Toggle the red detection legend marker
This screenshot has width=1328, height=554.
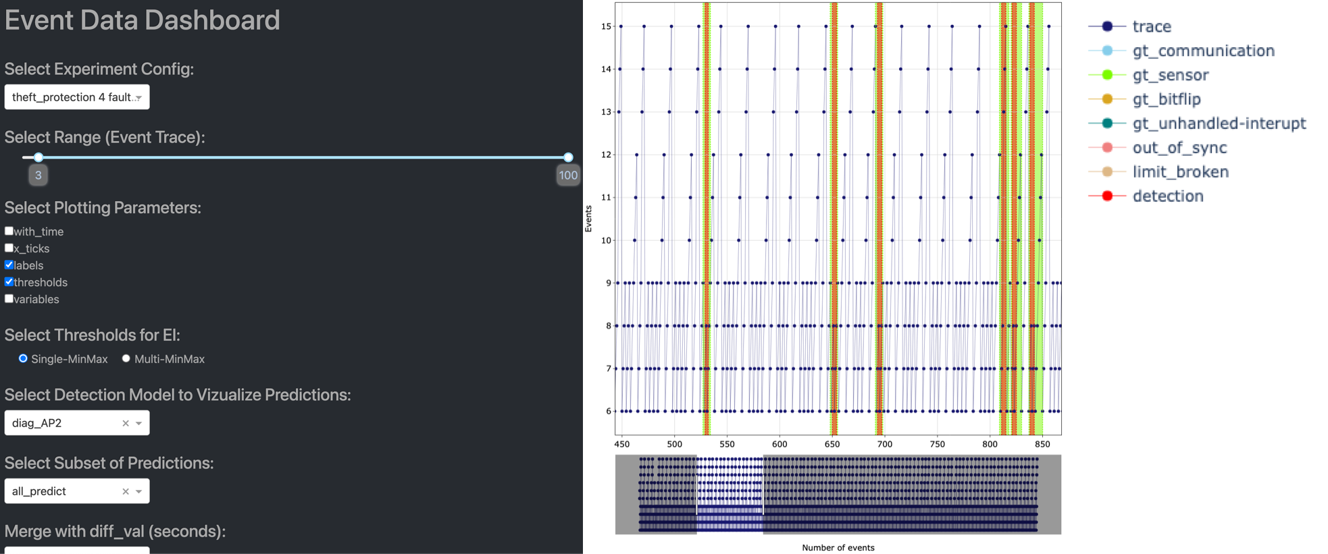[x=1107, y=196]
